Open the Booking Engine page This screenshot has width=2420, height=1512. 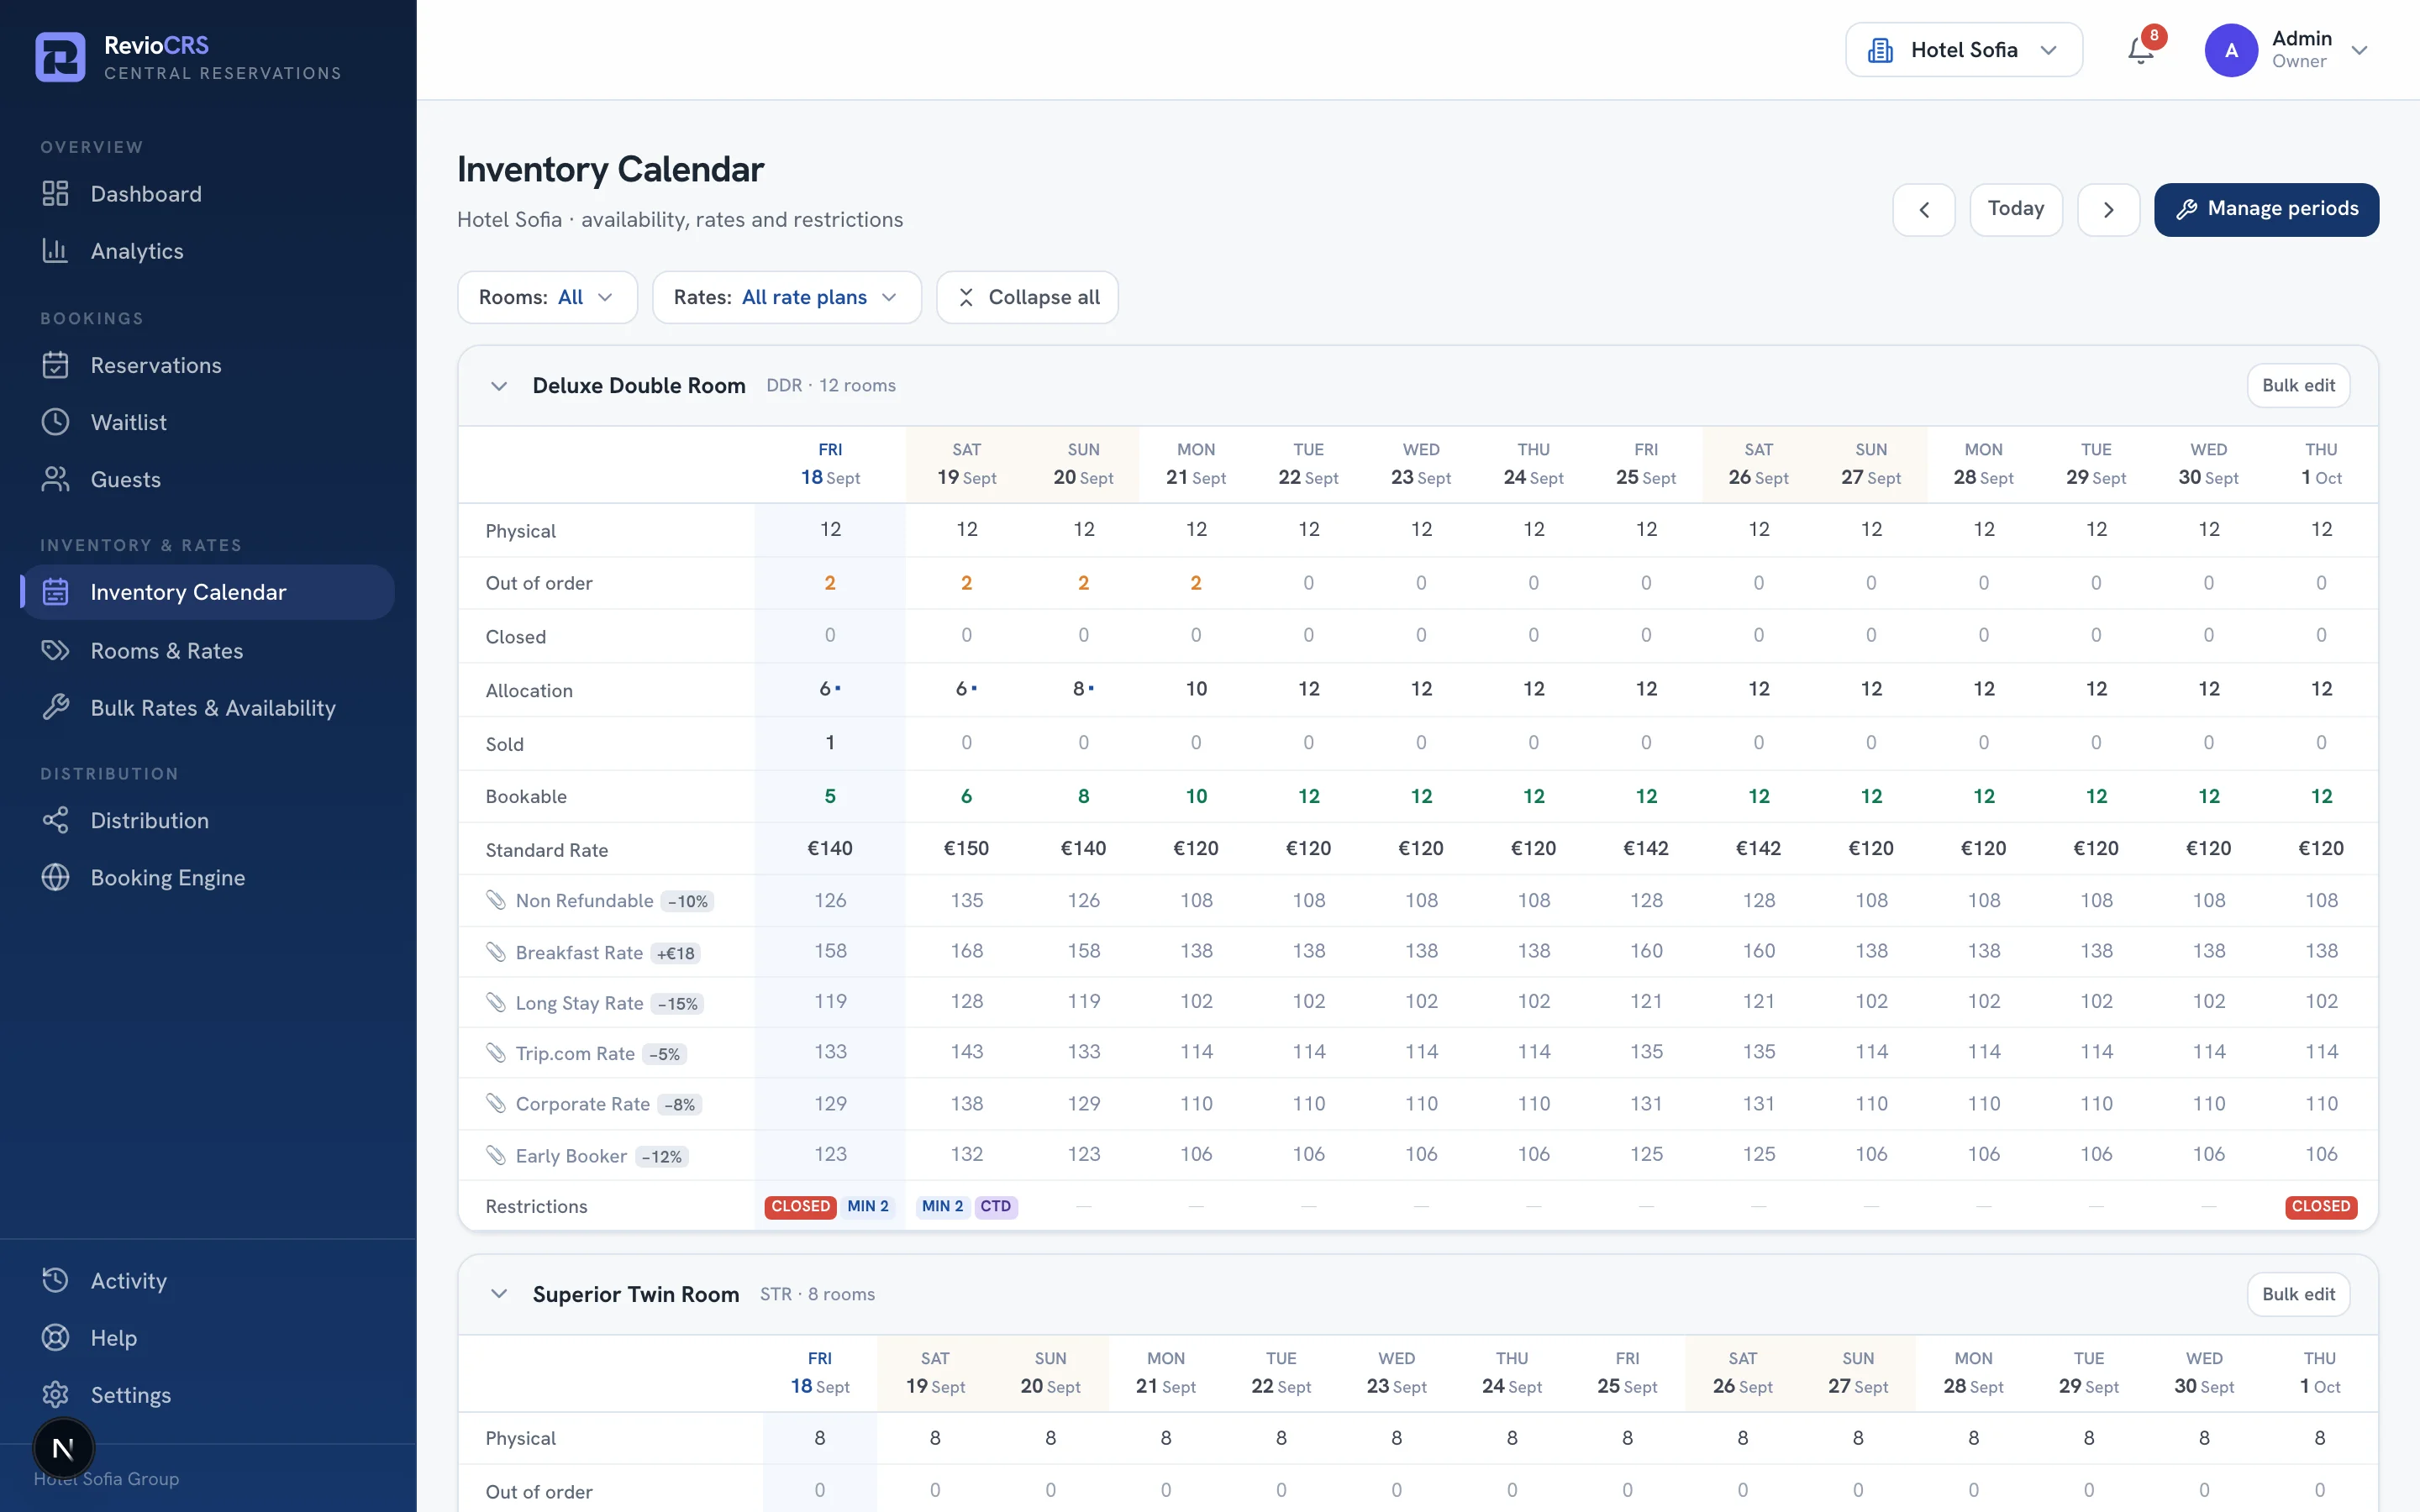[x=207, y=877]
